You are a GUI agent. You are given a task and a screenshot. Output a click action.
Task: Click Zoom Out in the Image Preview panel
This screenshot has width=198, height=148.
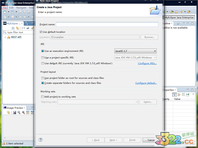(x=19, y=113)
